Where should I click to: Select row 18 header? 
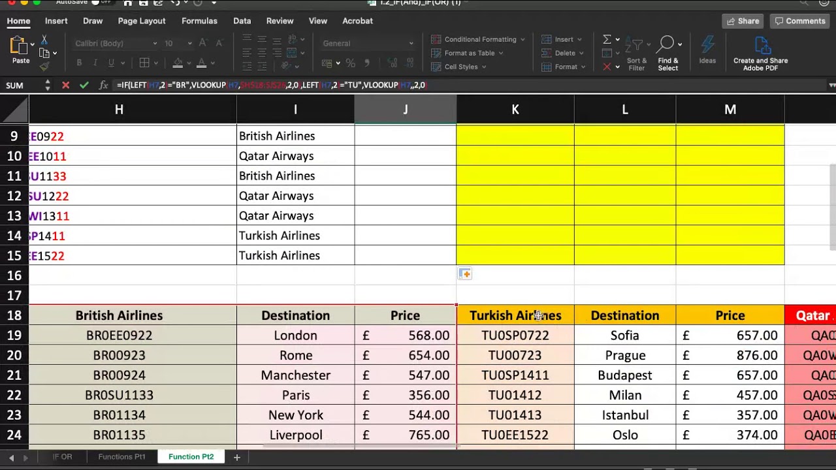point(14,315)
